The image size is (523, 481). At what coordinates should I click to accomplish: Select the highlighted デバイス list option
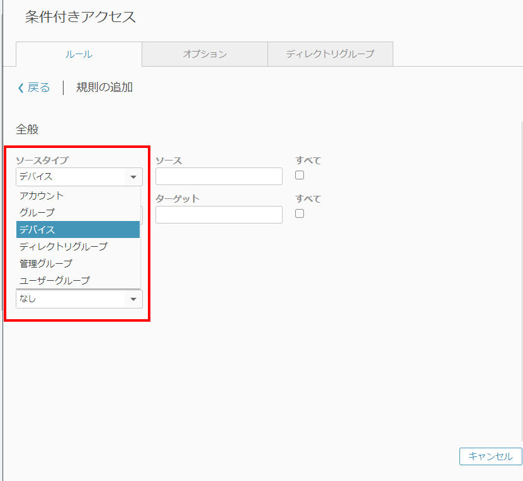[x=78, y=230]
